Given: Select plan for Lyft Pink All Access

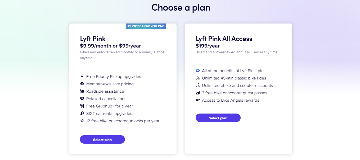Looking at the screenshot, I should (218, 118).
